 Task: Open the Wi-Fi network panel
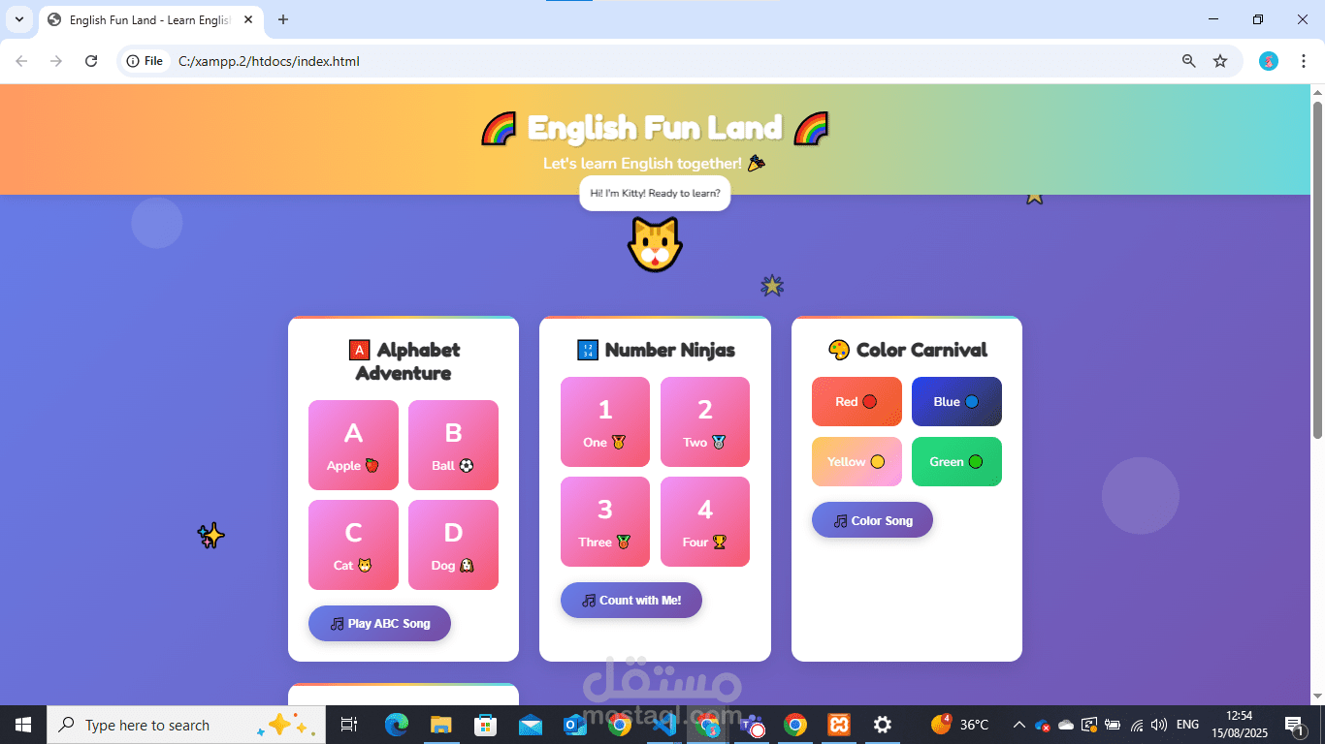tap(1137, 725)
